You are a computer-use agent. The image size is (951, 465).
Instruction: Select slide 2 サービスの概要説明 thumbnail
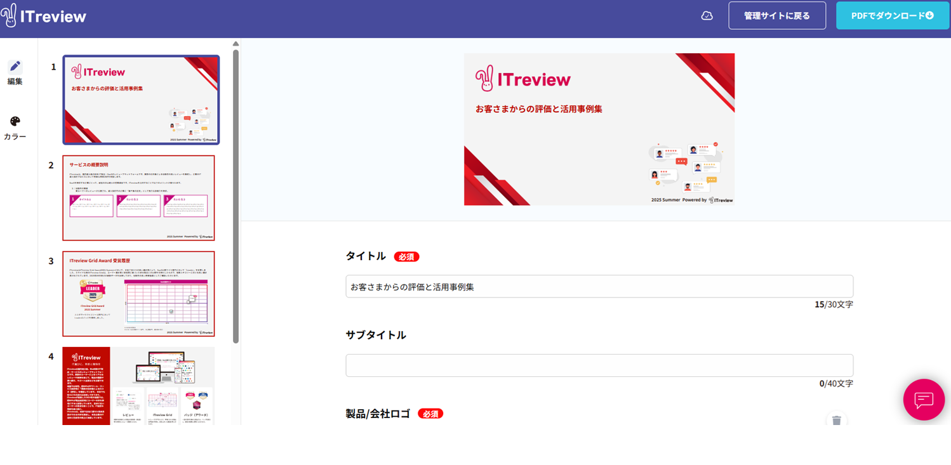click(138, 198)
